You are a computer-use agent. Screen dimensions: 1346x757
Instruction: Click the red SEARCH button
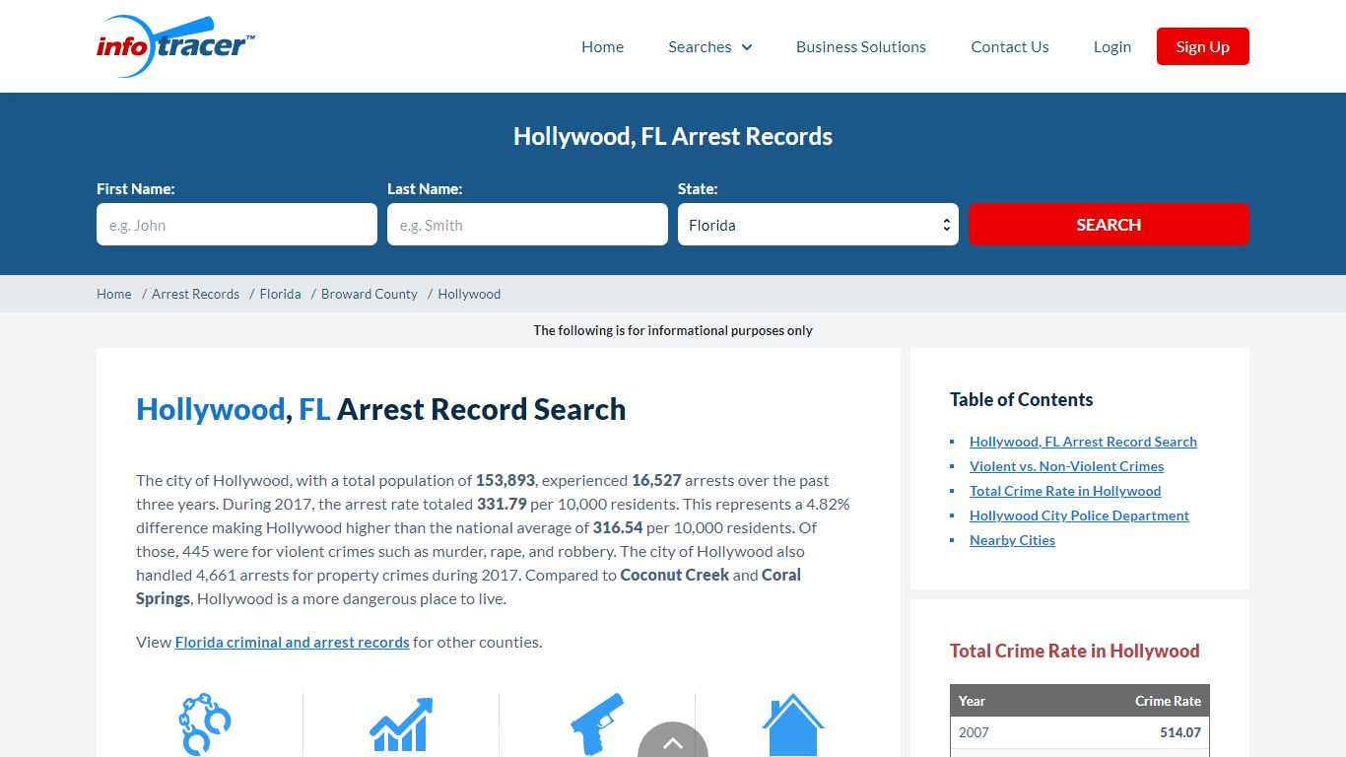(1109, 225)
